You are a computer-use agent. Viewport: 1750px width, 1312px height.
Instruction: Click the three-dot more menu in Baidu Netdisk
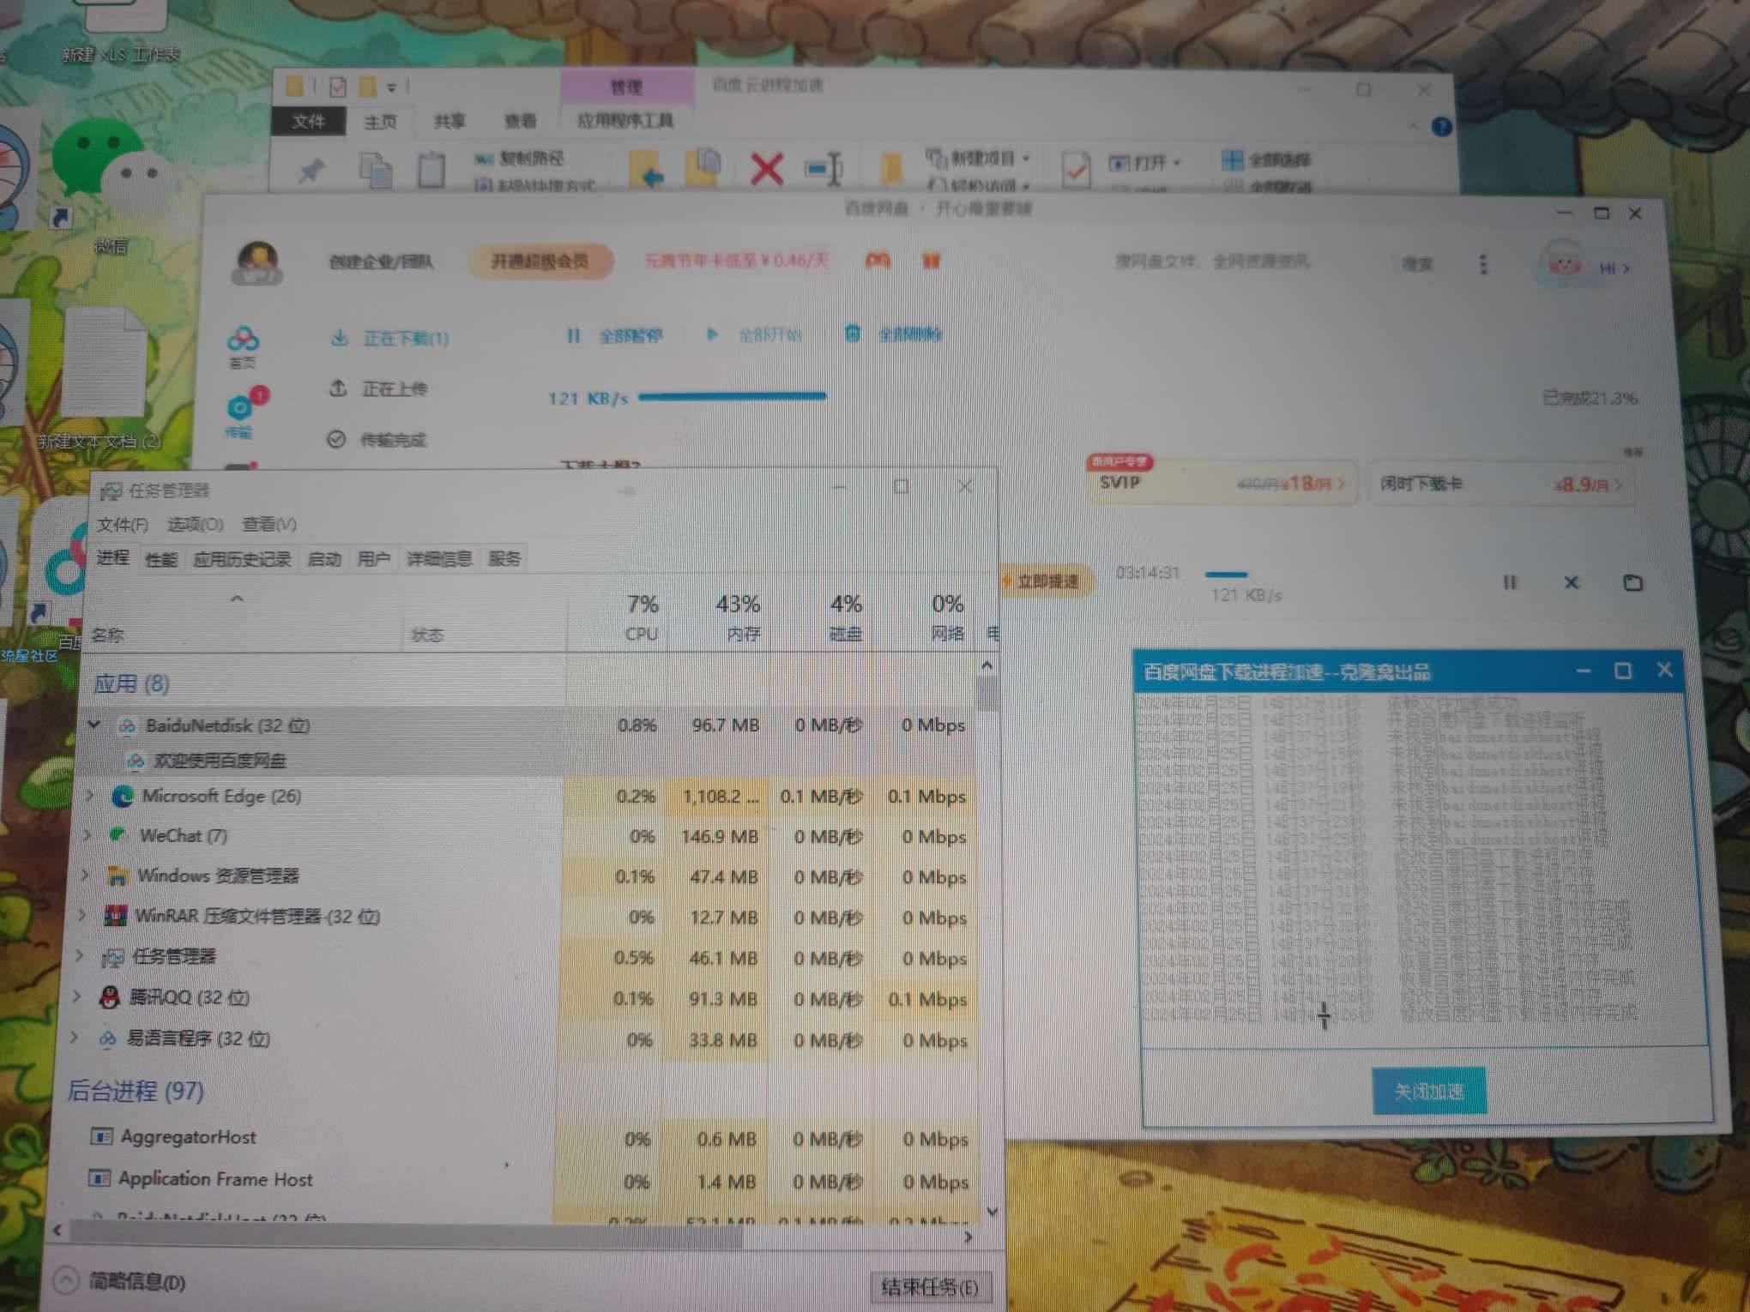click(1482, 265)
